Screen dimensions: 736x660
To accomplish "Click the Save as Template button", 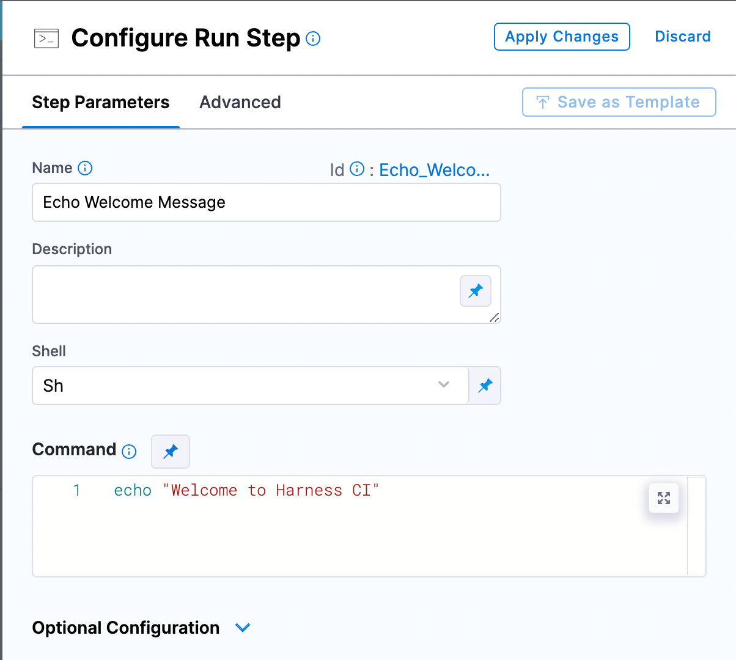I will (x=619, y=102).
